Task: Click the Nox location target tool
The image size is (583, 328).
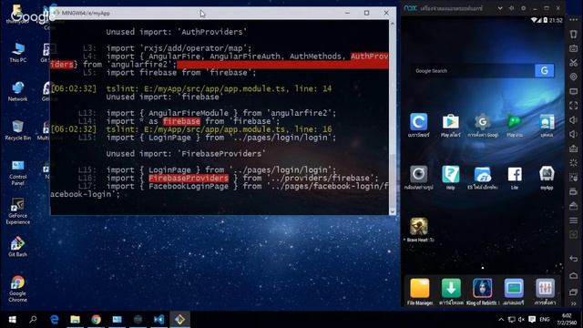Action: point(573,77)
